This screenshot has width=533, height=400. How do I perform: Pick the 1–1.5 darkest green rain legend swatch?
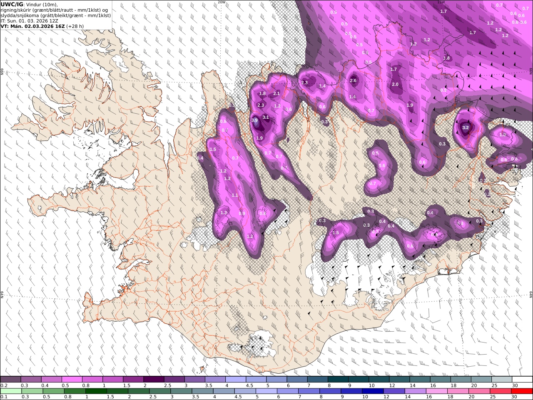tap(96, 391)
